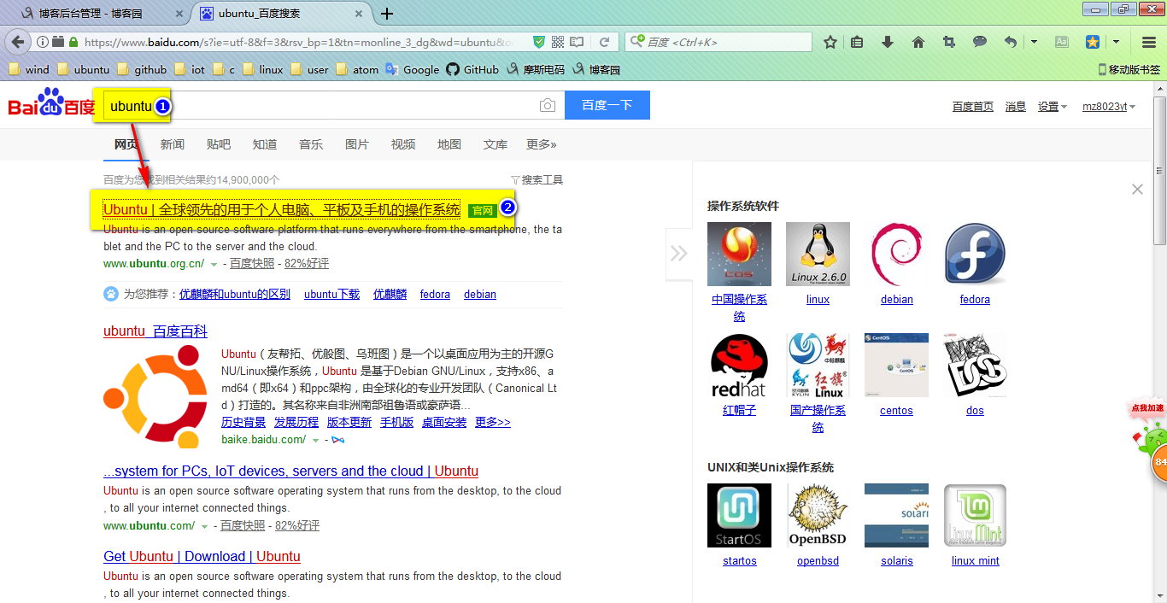Click the ubuntu下载 suggestion link
Viewport: 1167px width, 603px height.
click(x=331, y=294)
